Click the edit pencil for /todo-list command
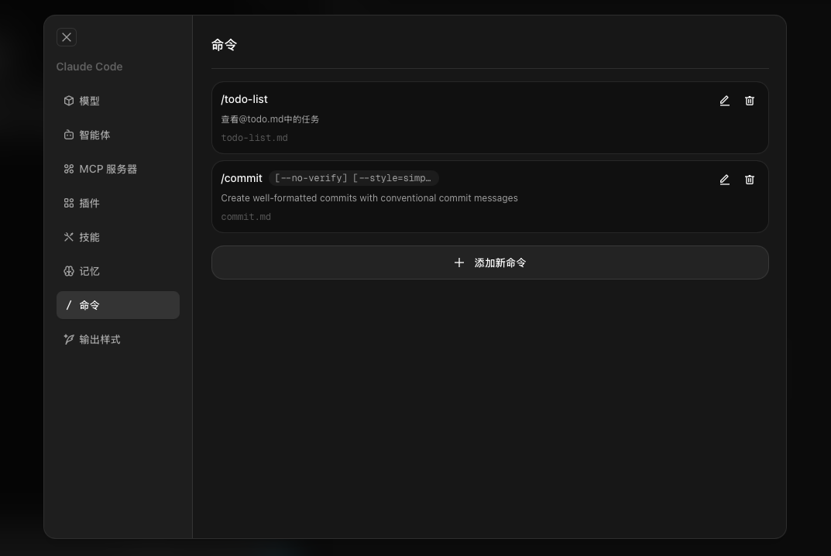This screenshot has height=556, width=831. tap(724, 101)
